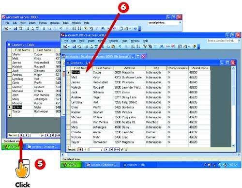
Task: Click Print Preview icon in front Access toolbar
Action: click(91, 47)
